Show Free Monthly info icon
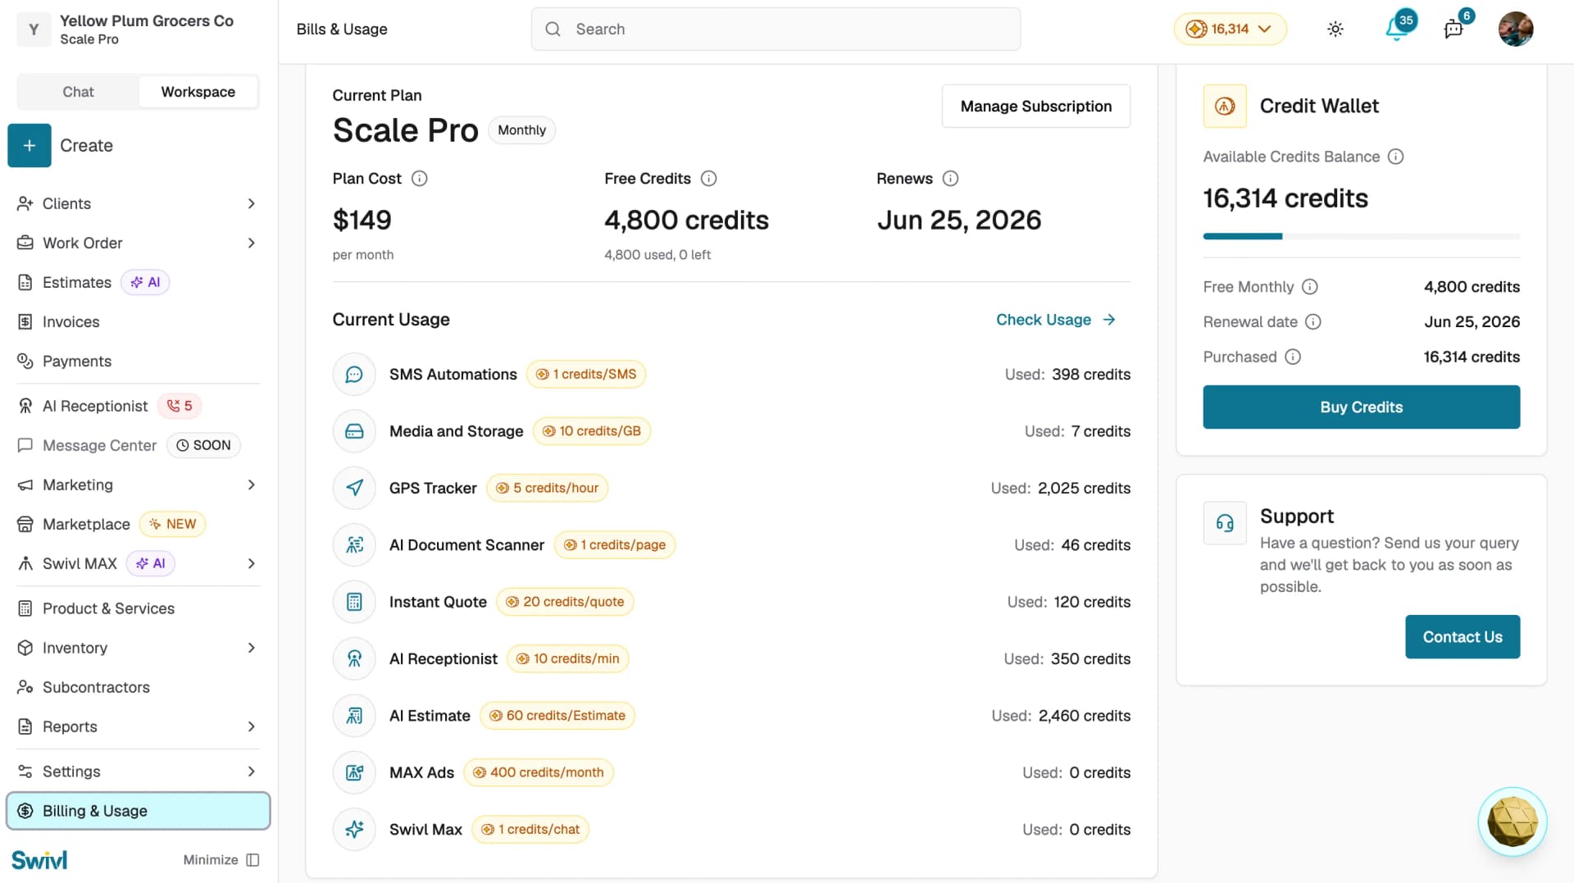 1310,287
